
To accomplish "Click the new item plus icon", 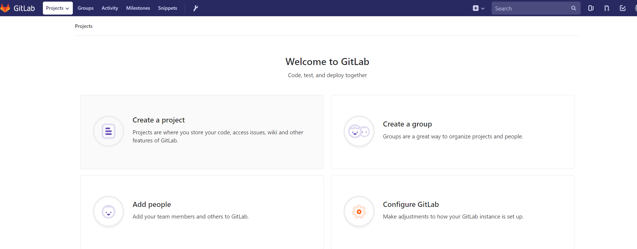I will [x=475, y=8].
